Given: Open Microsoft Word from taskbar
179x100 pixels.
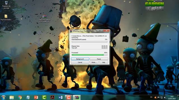Looking at the screenshot, I should tap(60, 97).
